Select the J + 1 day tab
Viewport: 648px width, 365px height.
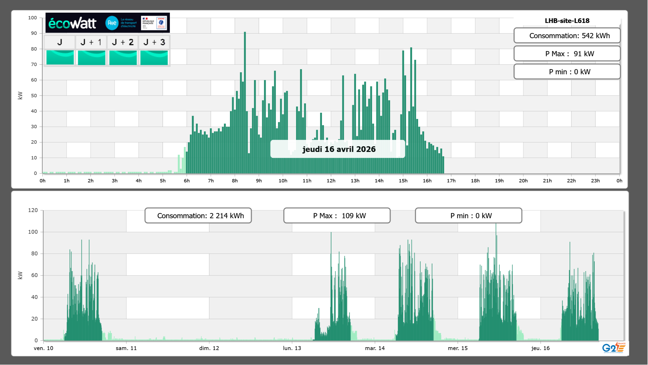[x=91, y=42]
